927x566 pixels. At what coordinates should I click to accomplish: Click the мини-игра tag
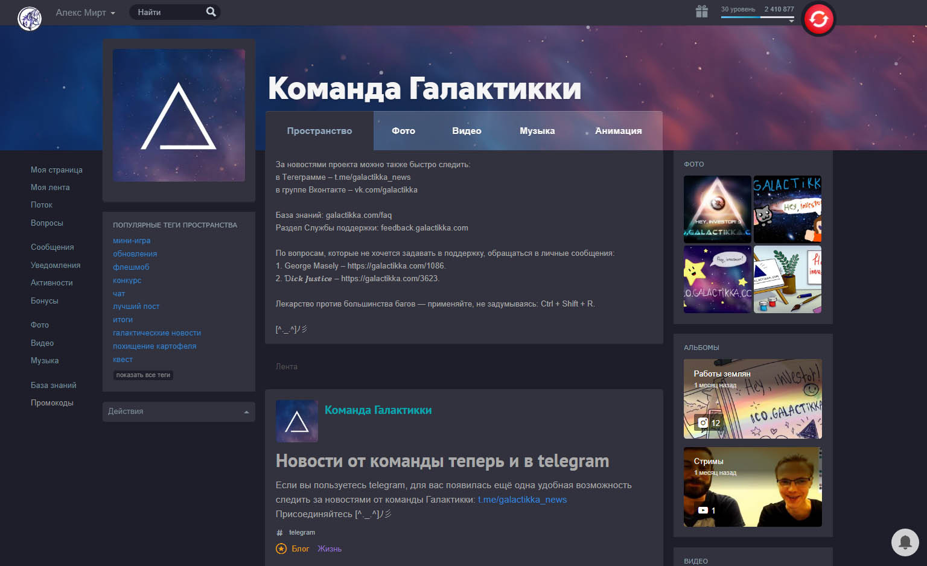click(x=132, y=241)
